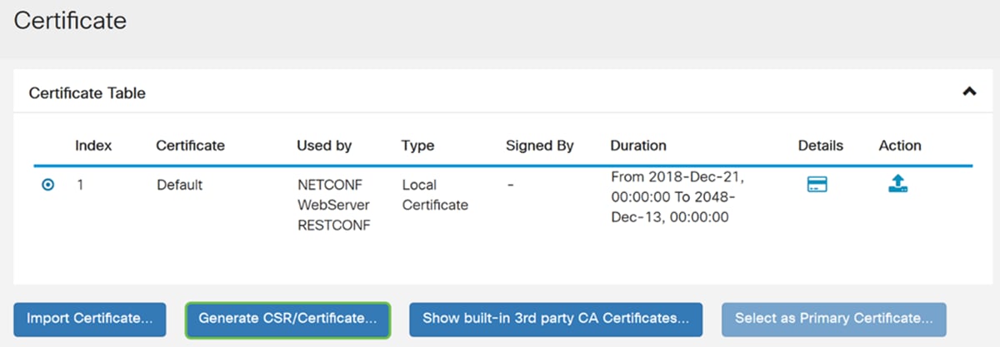Click the Used by column header
This screenshot has height=347, width=1000.
click(x=324, y=146)
